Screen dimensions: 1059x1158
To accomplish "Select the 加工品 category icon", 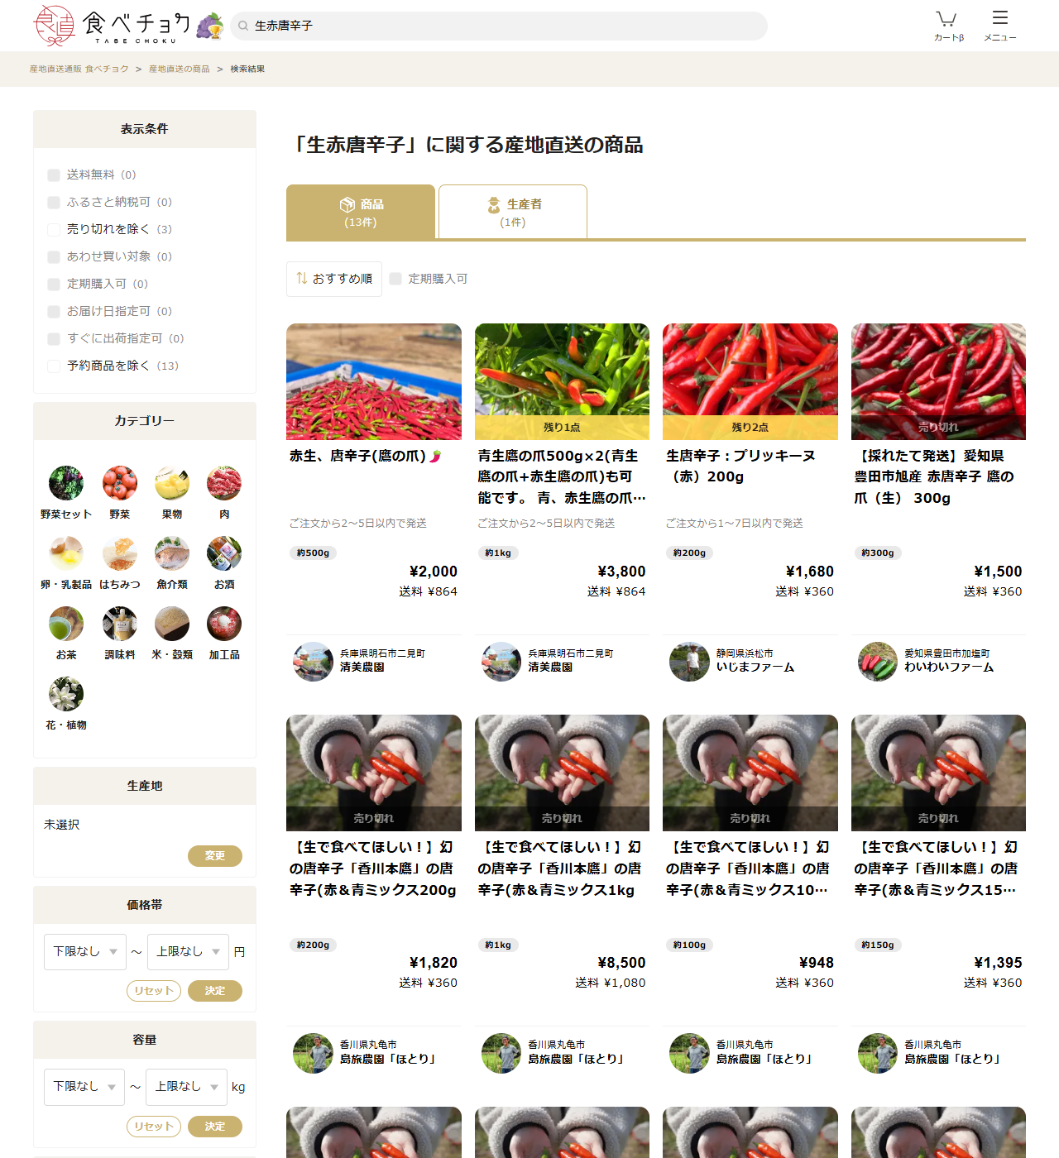I will pyautogui.click(x=224, y=624).
